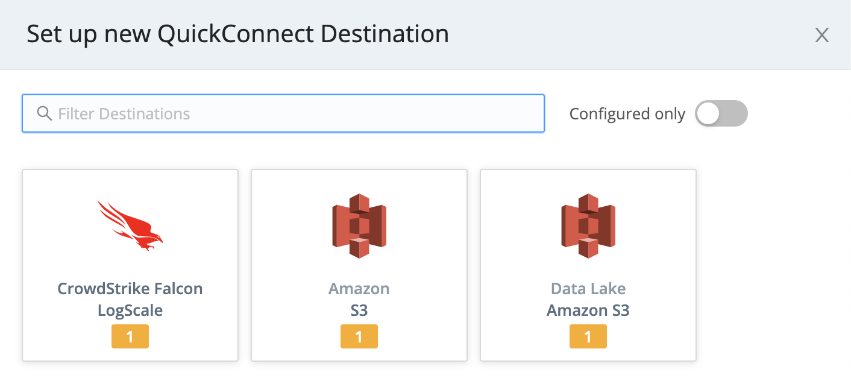
Task: Click the orange badge under Amazon S3
Action: click(x=359, y=336)
